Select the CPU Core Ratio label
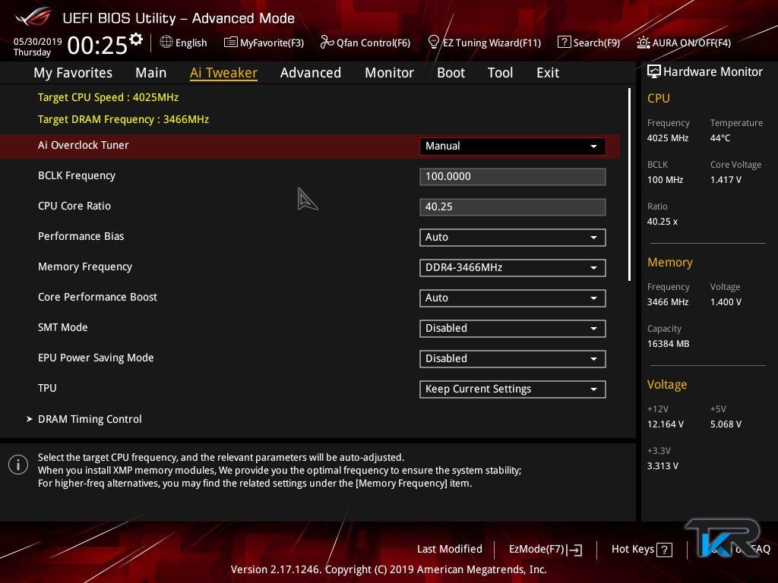This screenshot has width=778, height=583. (x=74, y=206)
